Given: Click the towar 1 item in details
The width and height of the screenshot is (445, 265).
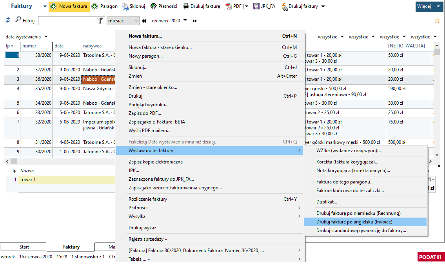Looking at the screenshot, I should coord(28,179).
